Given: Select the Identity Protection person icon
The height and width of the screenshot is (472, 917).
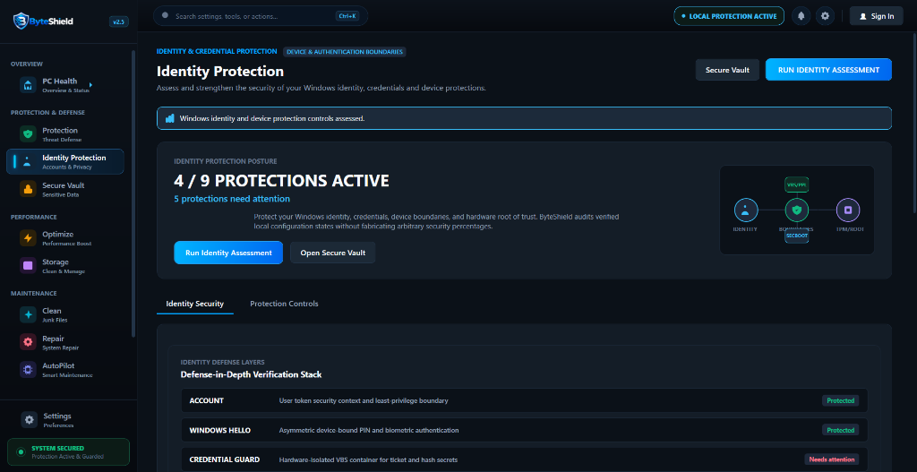Looking at the screenshot, I should [28, 162].
